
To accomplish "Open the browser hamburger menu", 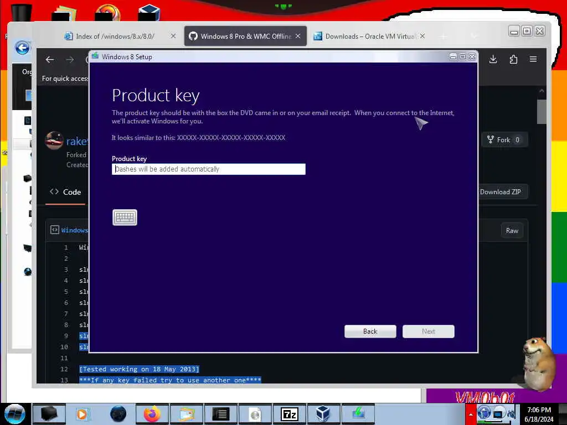I will point(533,59).
